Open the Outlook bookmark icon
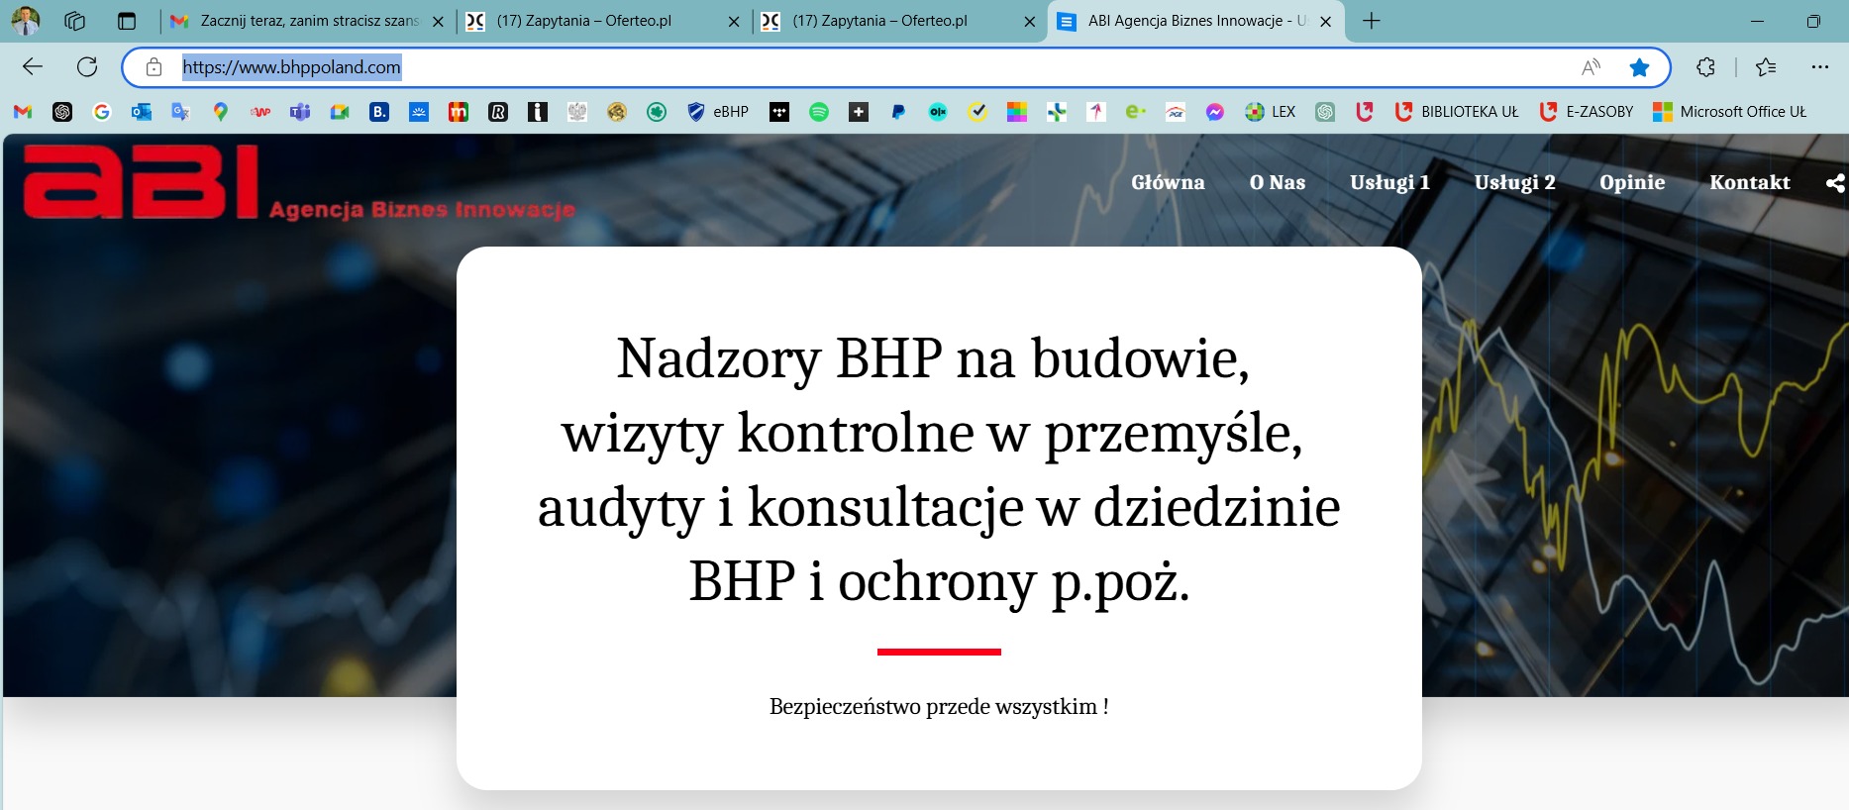Image resolution: width=1849 pixels, height=810 pixels. click(x=142, y=112)
